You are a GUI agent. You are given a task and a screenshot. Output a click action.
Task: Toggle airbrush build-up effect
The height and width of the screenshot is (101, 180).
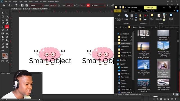pyautogui.click(x=75, y=5)
